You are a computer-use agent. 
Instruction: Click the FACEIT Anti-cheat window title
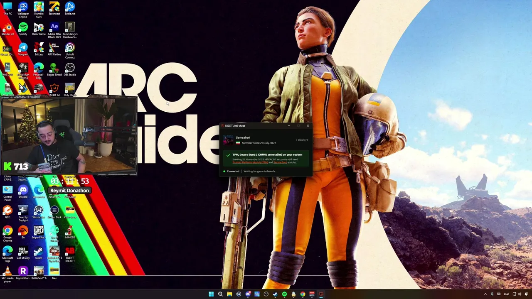click(x=235, y=126)
